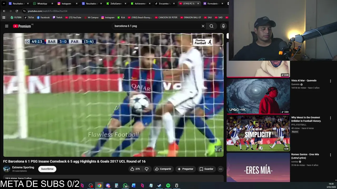Switch to the WhatsApp tab
Viewport: 337px width, 189px height.
point(42,4)
